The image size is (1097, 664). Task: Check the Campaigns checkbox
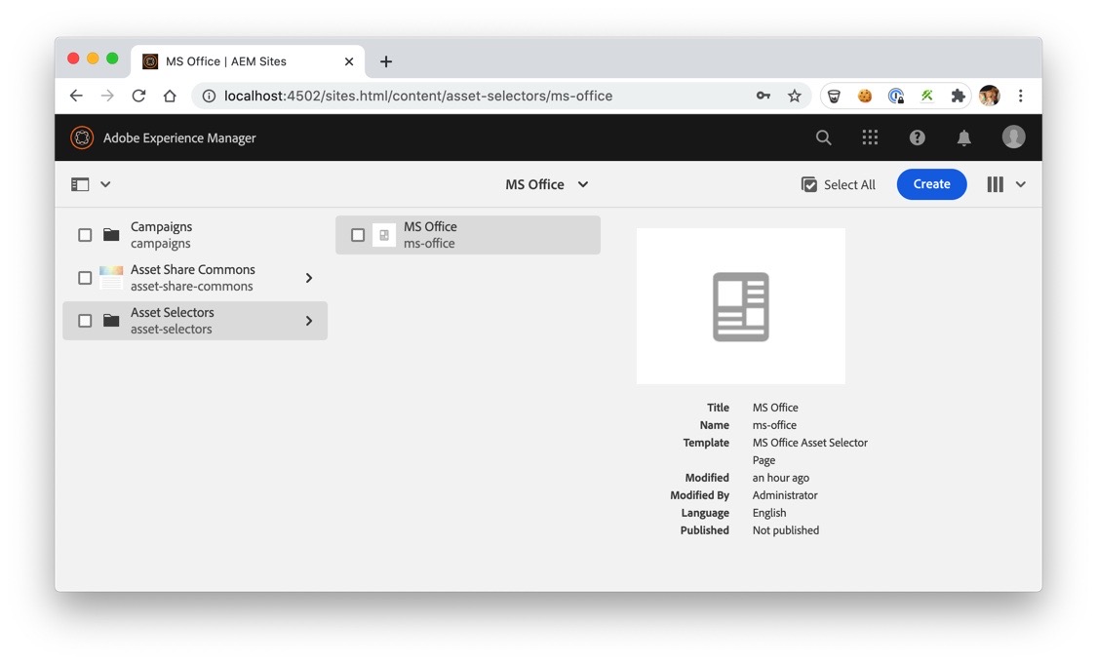85,235
